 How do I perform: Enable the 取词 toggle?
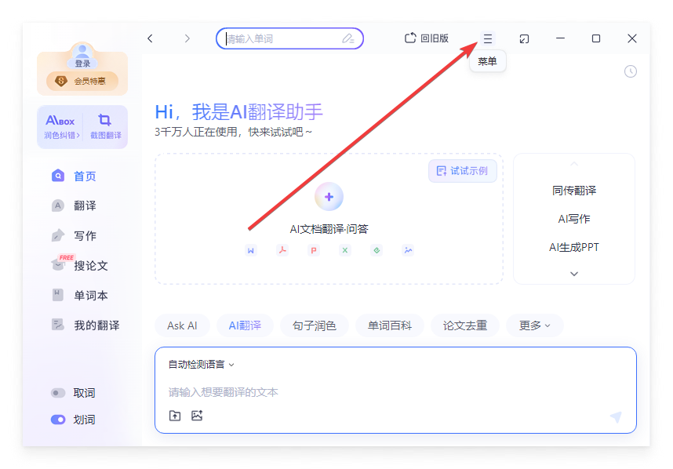(60, 393)
